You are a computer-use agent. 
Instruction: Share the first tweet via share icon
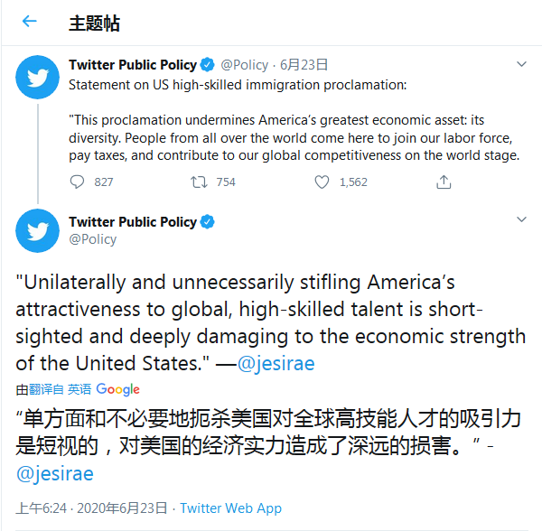tap(444, 182)
